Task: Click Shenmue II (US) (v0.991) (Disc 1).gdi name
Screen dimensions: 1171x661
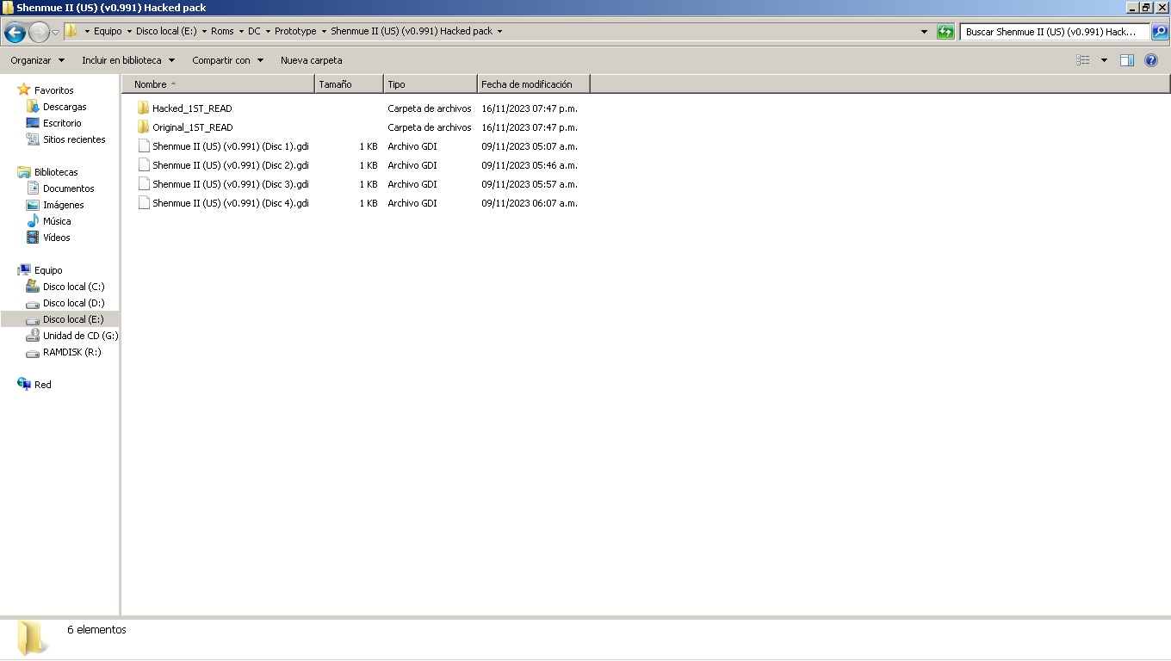Action: pos(231,146)
